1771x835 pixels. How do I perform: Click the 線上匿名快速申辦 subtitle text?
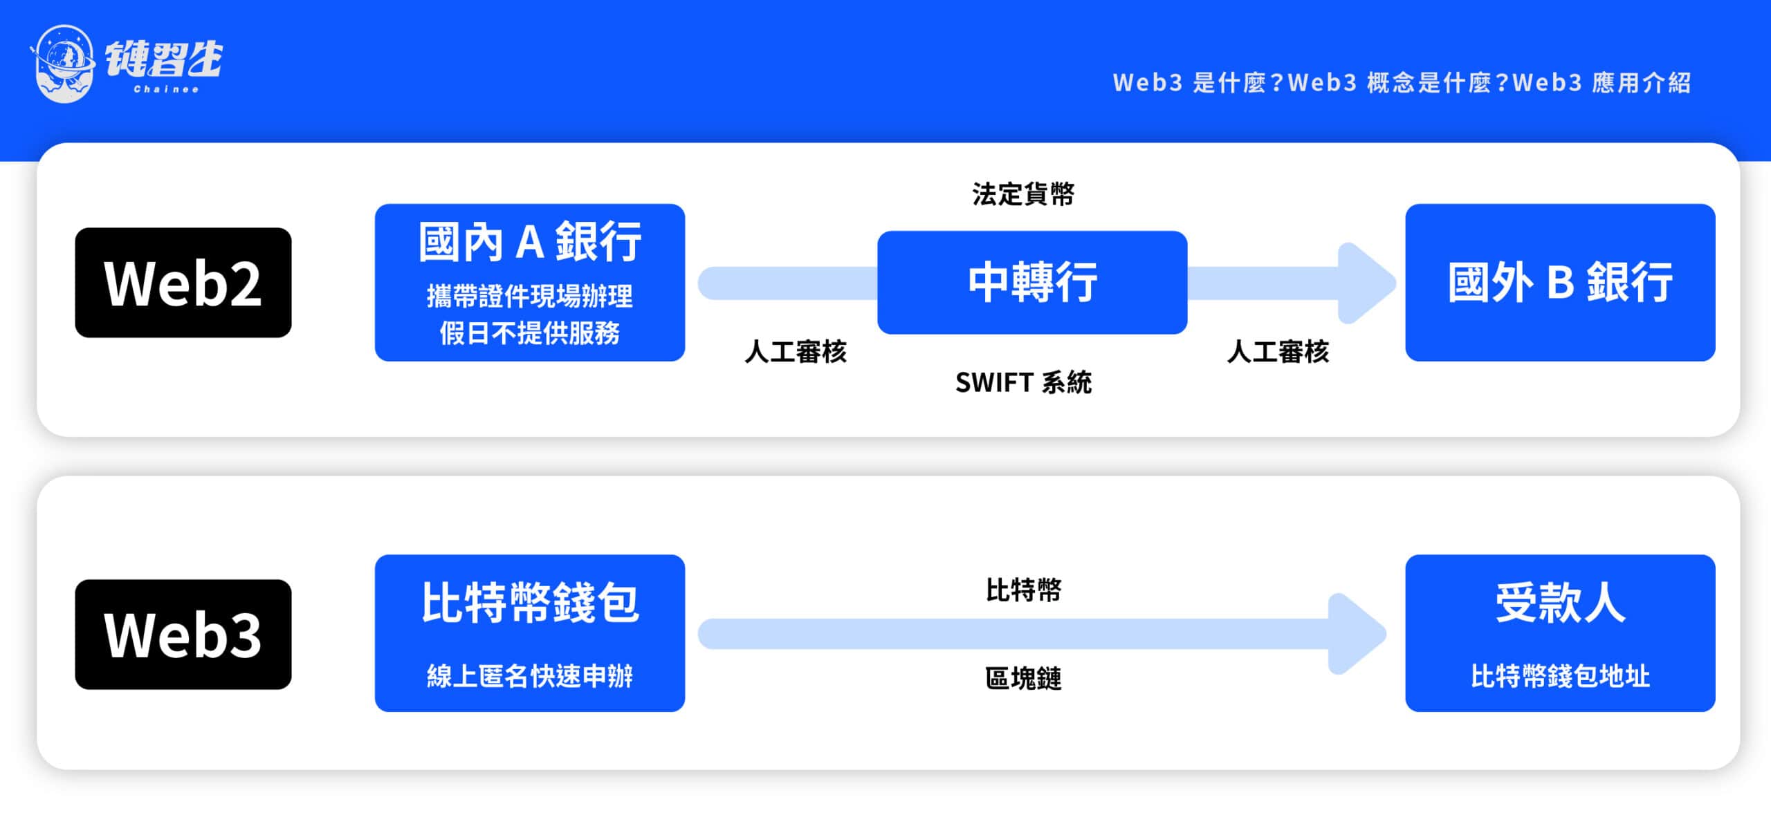pyautogui.click(x=530, y=675)
